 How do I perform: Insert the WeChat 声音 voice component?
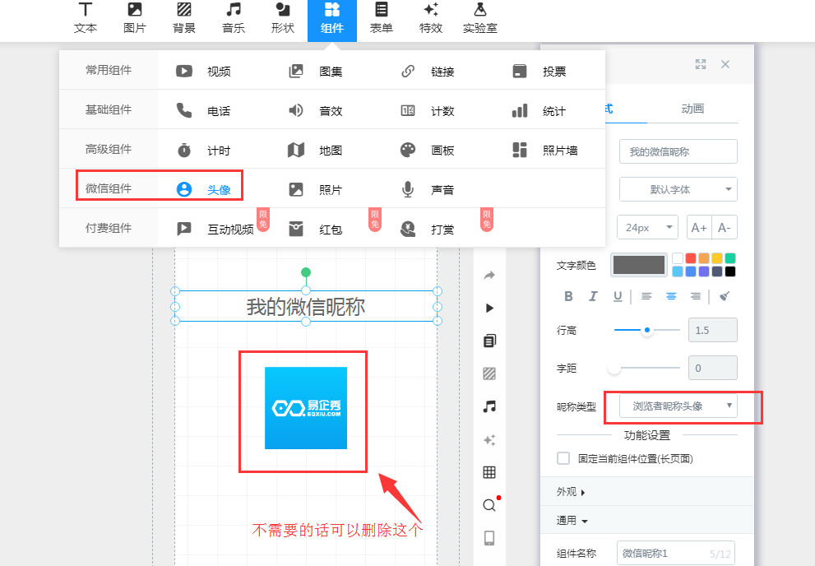[x=428, y=190]
